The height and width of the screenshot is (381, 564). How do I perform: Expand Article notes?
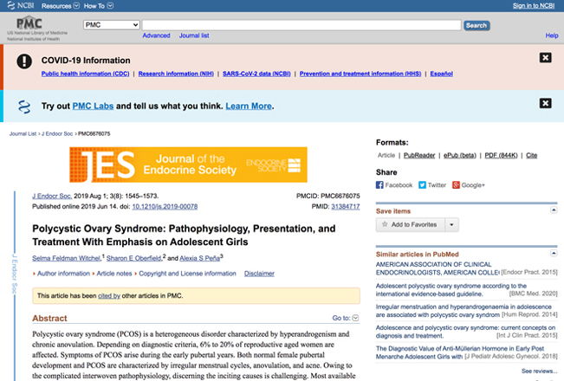113,274
